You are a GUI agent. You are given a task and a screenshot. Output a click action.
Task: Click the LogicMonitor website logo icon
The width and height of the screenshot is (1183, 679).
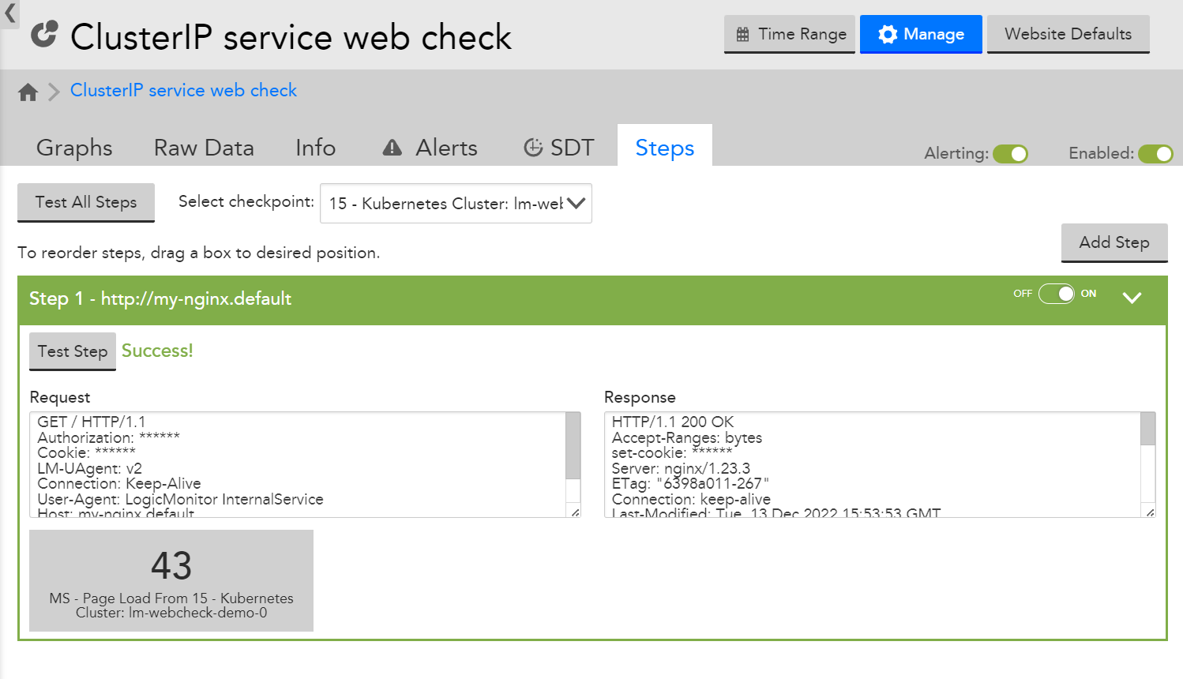[x=45, y=34]
